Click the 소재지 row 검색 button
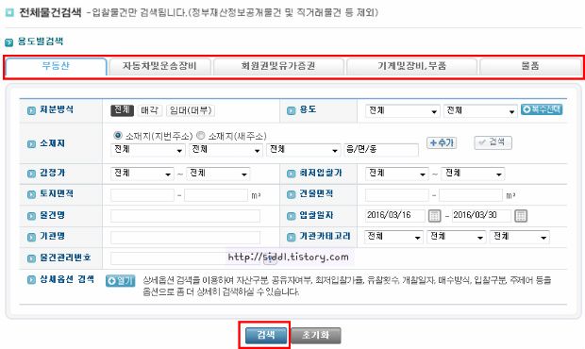Viewport: 585px width, 349px height. click(x=493, y=142)
